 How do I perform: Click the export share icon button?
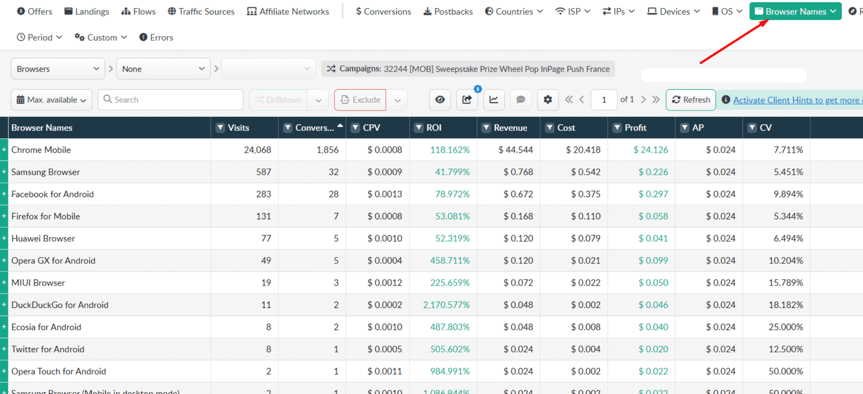click(467, 100)
